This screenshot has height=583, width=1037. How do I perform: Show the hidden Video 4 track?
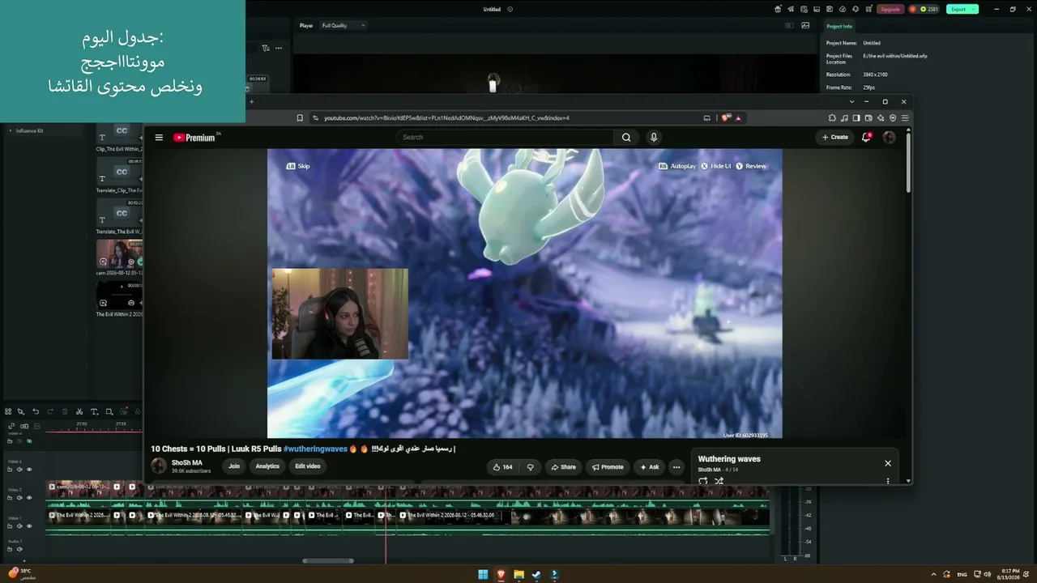(29, 441)
